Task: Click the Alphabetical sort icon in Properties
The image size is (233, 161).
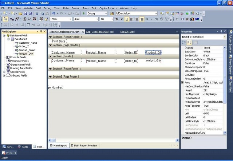Action: coord(189,43)
